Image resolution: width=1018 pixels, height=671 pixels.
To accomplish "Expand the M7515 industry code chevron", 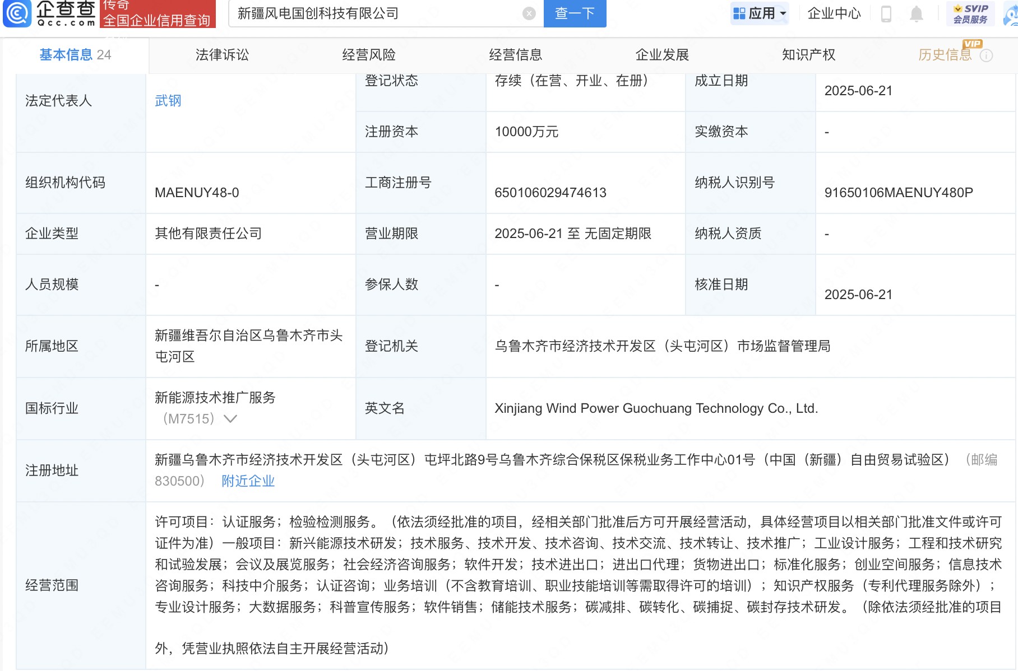I will click(x=230, y=418).
